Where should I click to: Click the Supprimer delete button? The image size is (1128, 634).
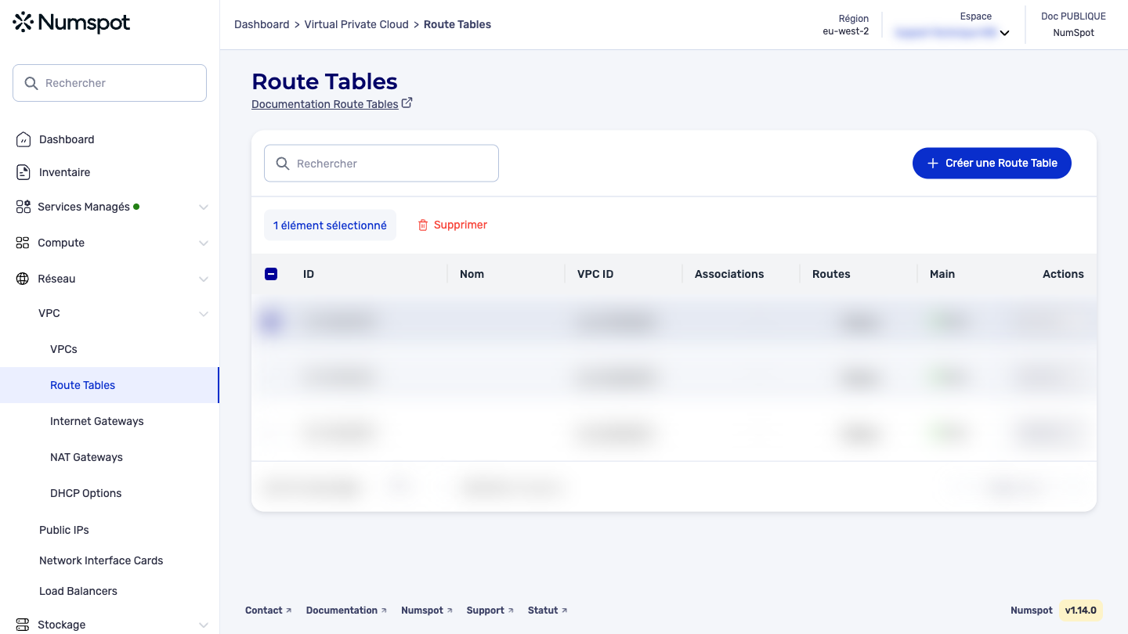452,225
